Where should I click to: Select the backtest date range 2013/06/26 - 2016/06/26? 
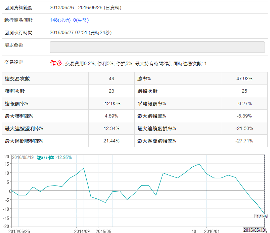point(85,7)
